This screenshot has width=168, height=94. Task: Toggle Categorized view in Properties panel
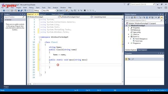coord(127,59)
